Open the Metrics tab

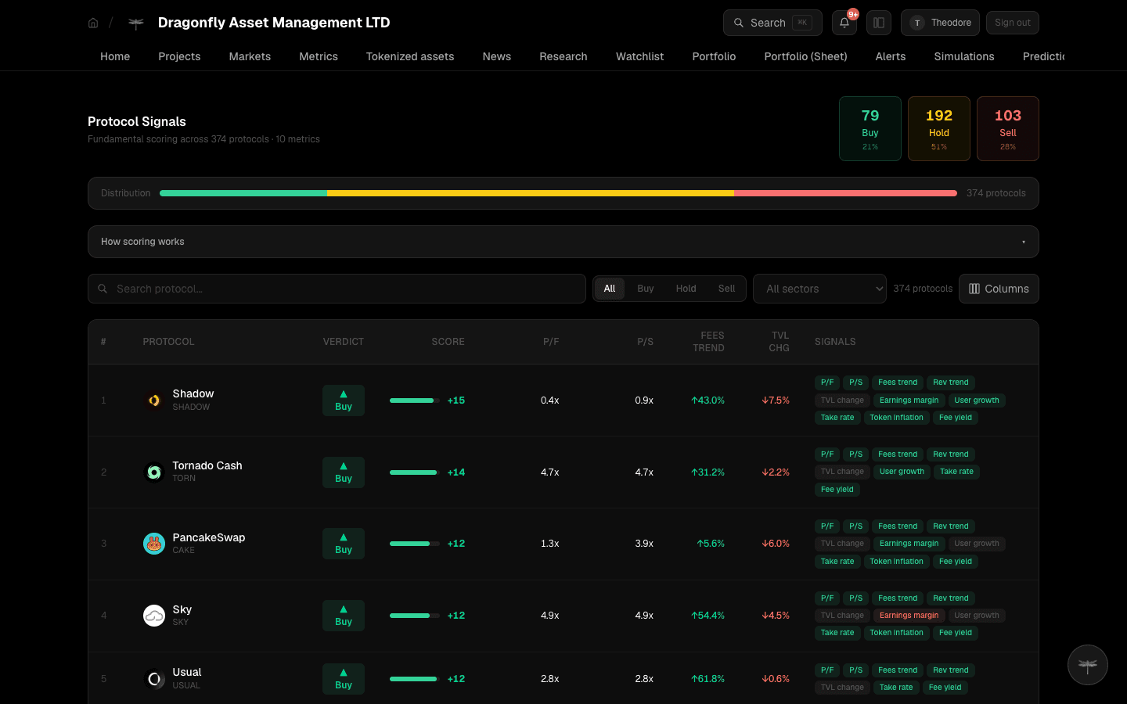319,56
